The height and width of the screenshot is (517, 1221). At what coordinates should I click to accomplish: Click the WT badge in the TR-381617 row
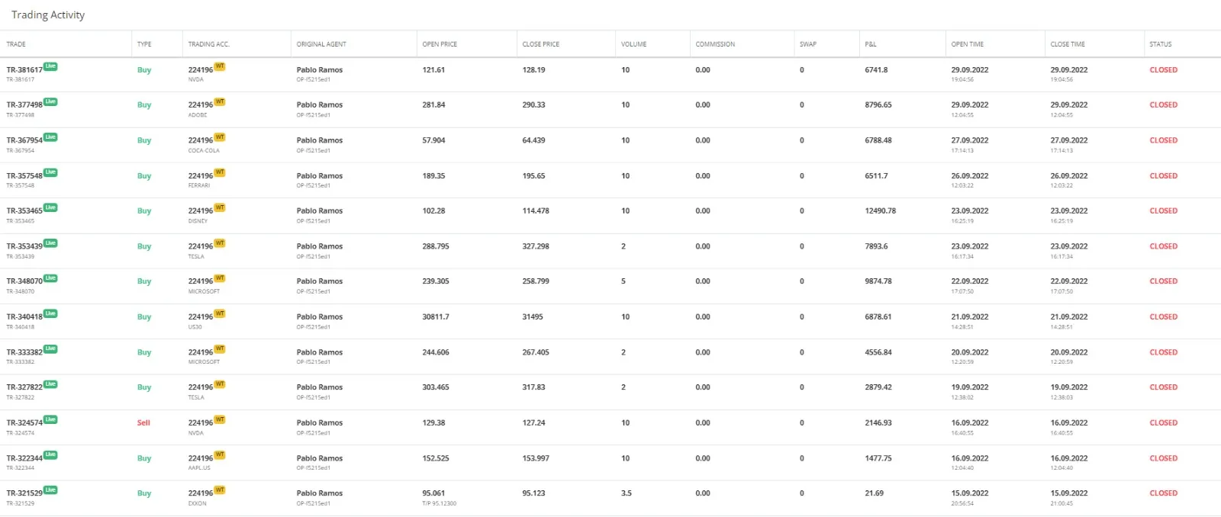[220, 66]
